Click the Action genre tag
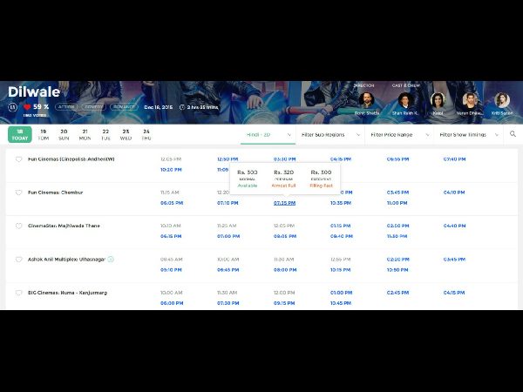Image resolution: width=523 pixels, height=392 pixels. (65, 106)
